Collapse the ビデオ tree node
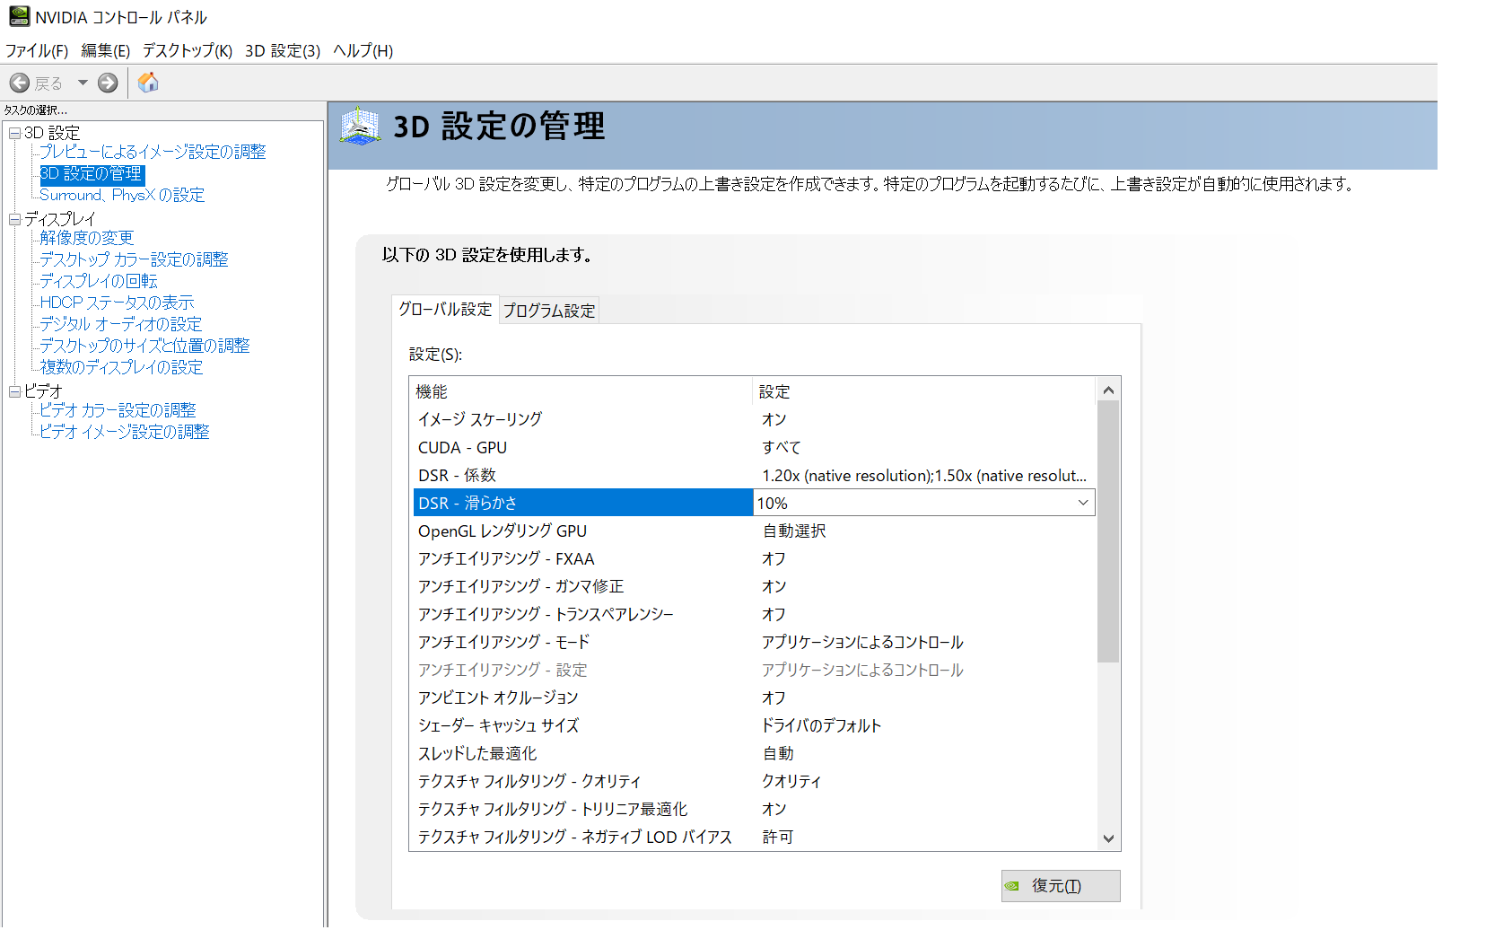Viewport: 1486px width, 930px height. tap(14, 391)
